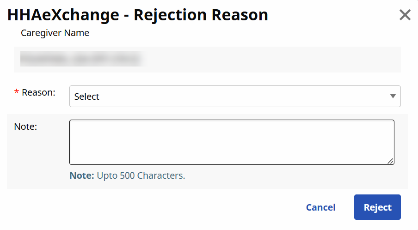Click the red required asterisk
Screen dimensions: 418x230
point(17,93)
